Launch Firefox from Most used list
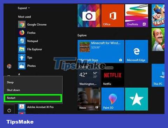Viewport: 168px width, 128px height. click(x=22, y=33)
